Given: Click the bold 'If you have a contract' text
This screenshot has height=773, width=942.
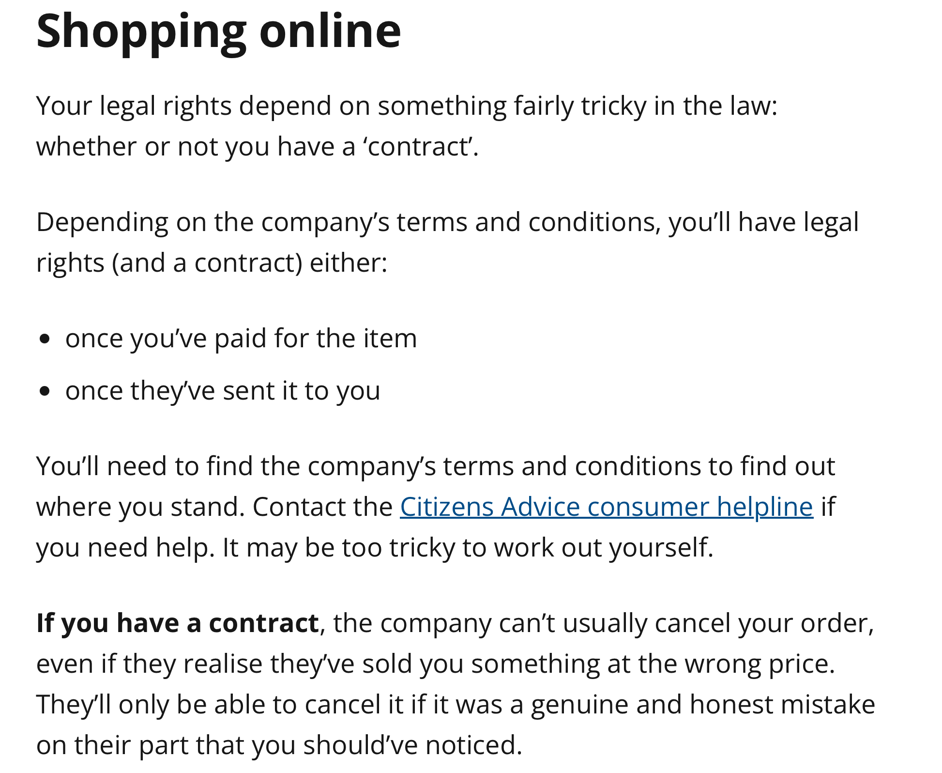Looking at the screenshot, I should [x=177, y=623].
